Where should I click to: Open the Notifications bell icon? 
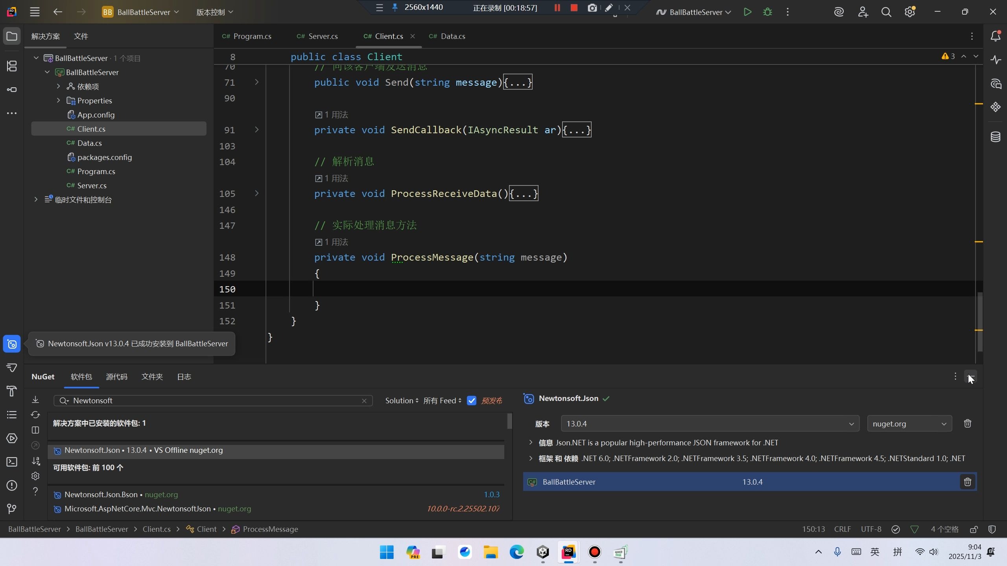995,36
